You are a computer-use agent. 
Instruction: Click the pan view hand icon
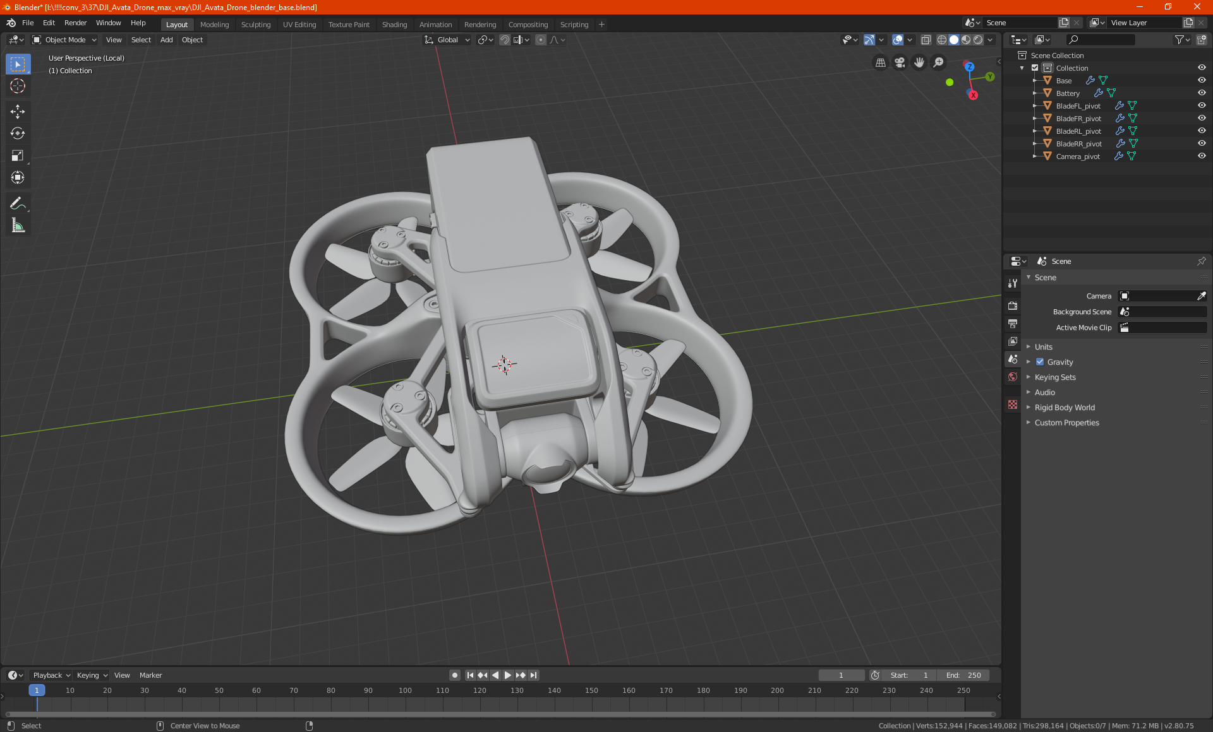point(919,62)
